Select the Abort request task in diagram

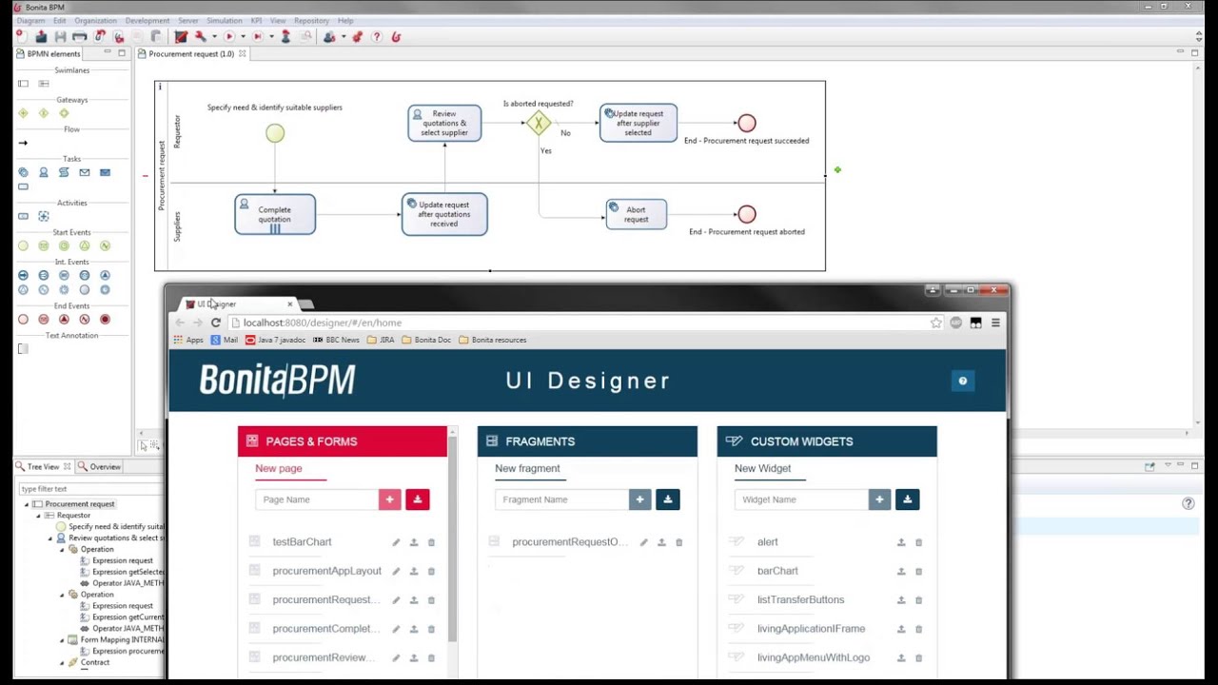pos(636,214)
